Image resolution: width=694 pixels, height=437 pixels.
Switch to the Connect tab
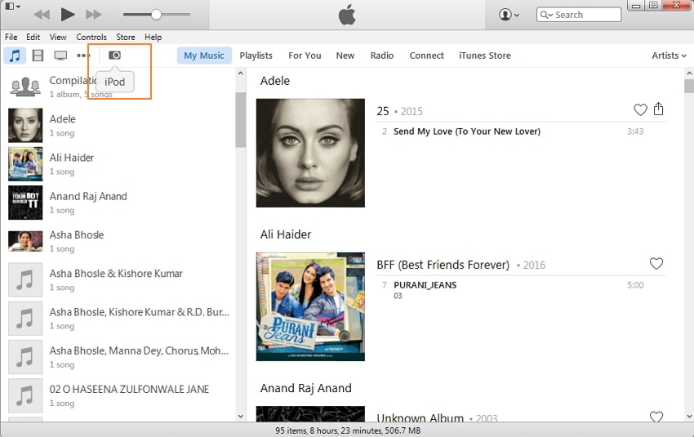(x=426, y=56)
